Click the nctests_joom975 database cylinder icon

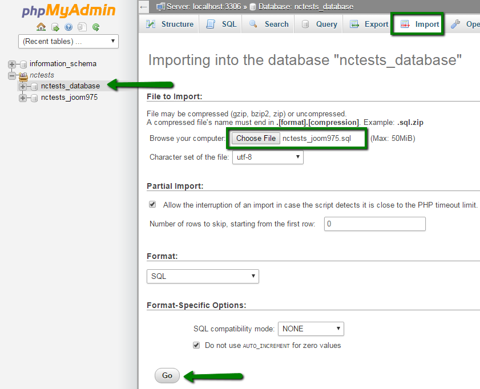(x=35, y=98)
